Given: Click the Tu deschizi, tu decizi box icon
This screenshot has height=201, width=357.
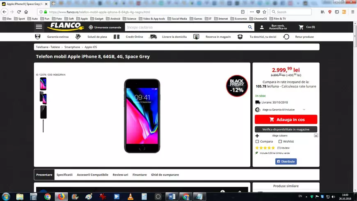Looking at the screenshot, I should pos(240,37).
